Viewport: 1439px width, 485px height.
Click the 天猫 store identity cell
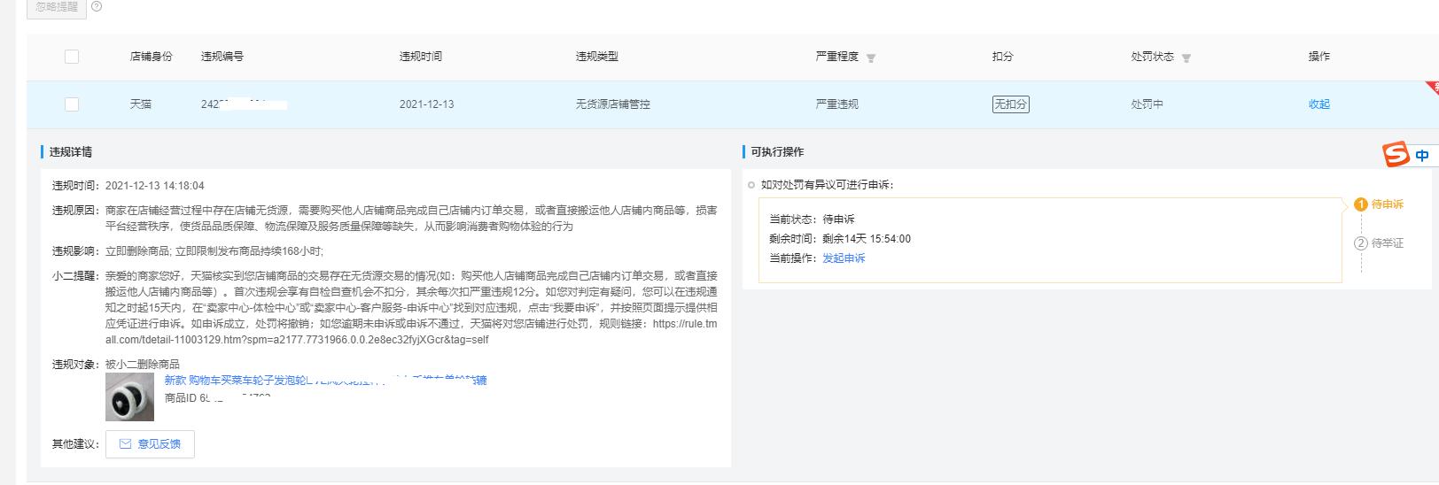pyautogui.click(x=141, y=104)
